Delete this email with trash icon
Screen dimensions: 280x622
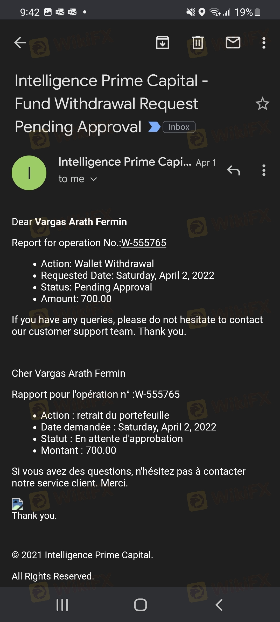198,43
